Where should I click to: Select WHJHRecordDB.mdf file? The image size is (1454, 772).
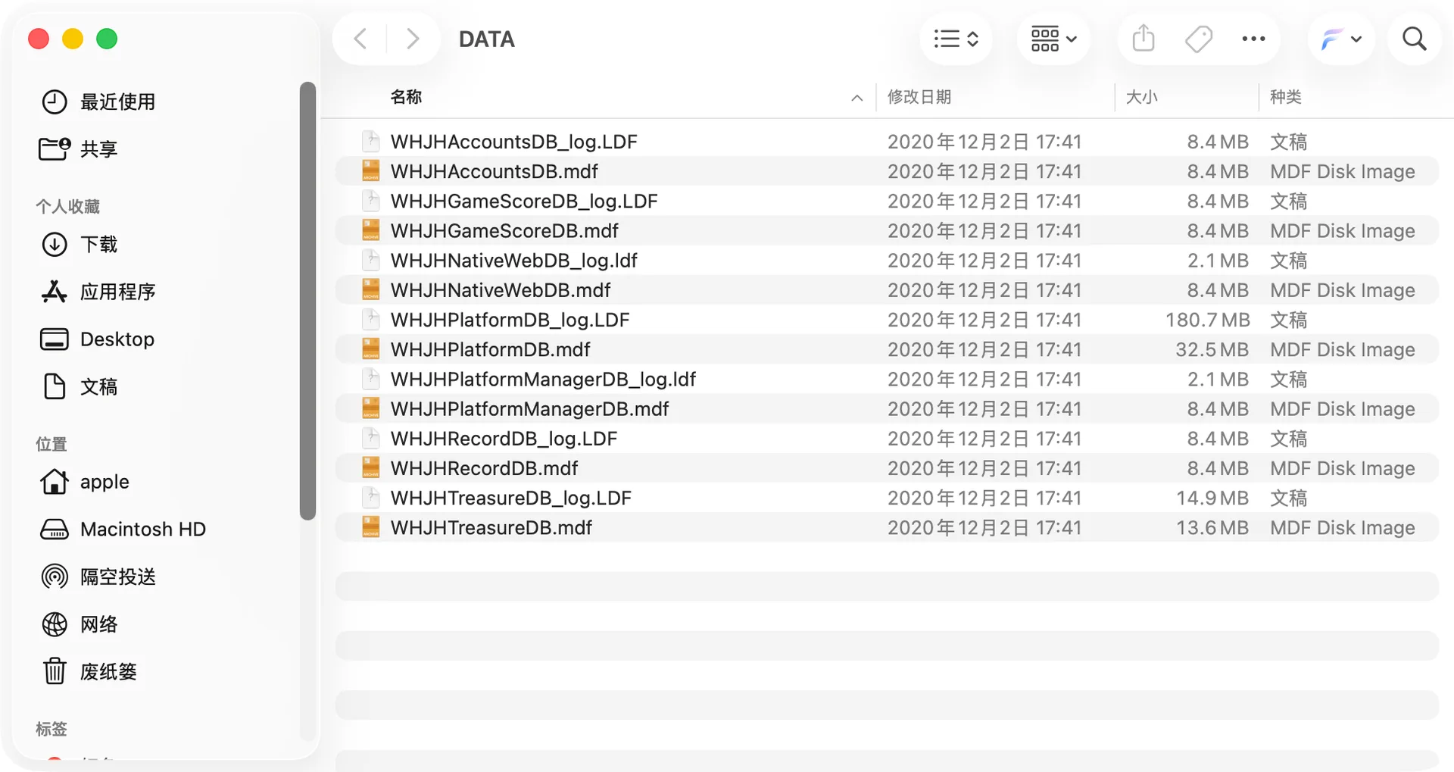point(887,468)
